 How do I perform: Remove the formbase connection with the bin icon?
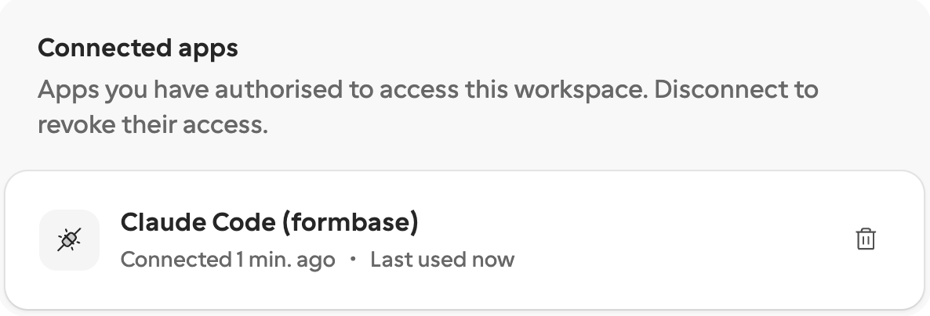[x=866, y=239]
